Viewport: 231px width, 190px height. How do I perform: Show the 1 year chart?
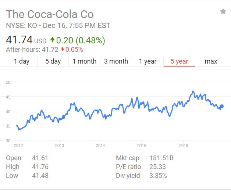pyautogui.click(x=148, y=61)
